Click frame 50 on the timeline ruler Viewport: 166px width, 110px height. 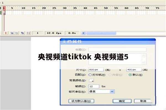point(106,8)
